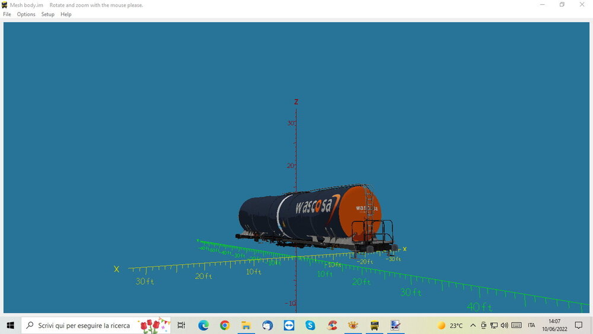Viewport: 593px width, 334px height.
Task: Launch Microsoft Edge from the taskbar
Action: [x=203, y=325]
